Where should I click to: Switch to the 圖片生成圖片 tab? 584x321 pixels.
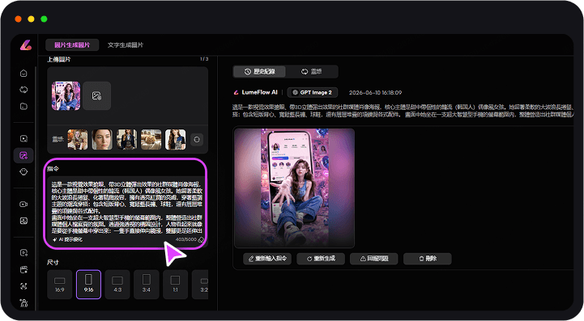click(72, 45)
